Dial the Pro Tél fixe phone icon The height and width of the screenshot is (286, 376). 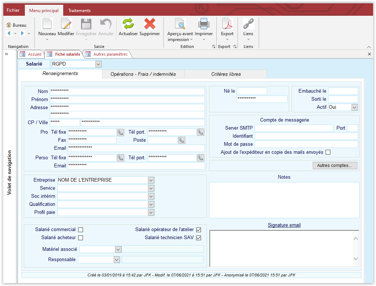click(121, 132)
